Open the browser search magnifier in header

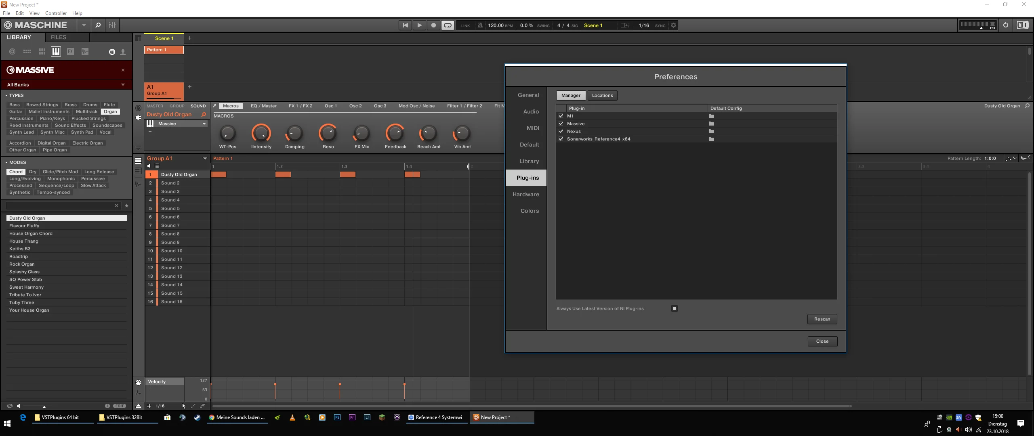click(98, 25)
